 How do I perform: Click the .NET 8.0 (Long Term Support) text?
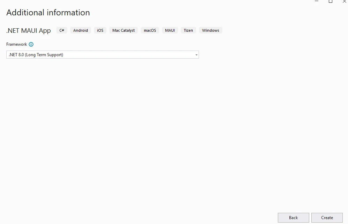pyautogui.click(x=36, y=55)
